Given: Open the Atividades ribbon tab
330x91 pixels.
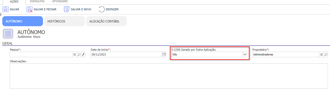Looking at the screenshot, I should tap(60, 2).
